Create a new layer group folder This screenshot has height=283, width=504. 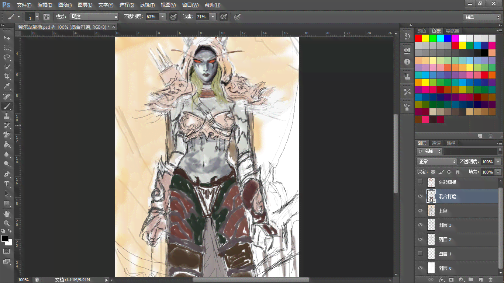click(x=471, y=280)
